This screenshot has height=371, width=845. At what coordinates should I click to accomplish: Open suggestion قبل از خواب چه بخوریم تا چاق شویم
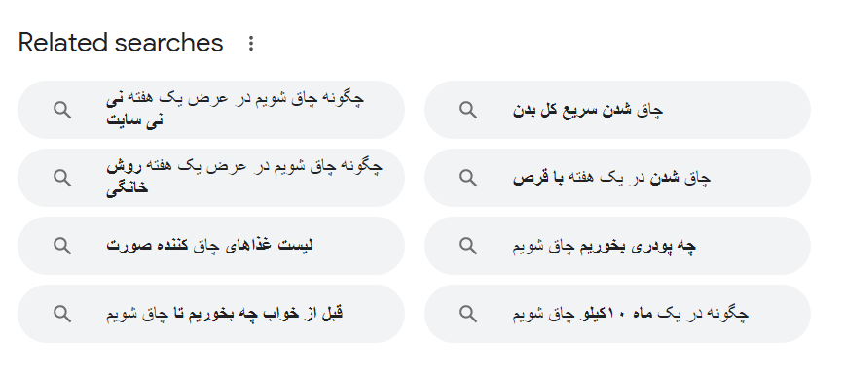(211, 314)
